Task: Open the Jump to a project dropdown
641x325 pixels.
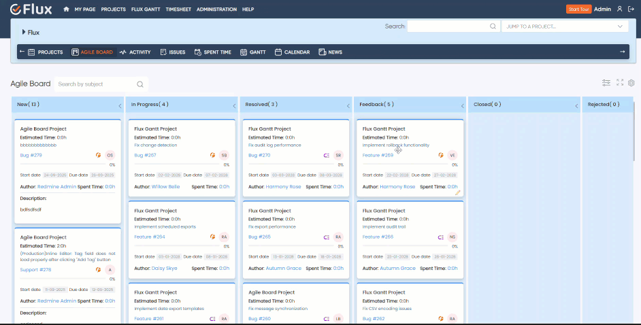Action: point(565,26)
